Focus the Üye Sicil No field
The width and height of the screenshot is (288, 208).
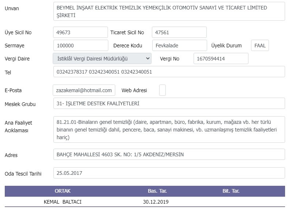coord(81,32)
